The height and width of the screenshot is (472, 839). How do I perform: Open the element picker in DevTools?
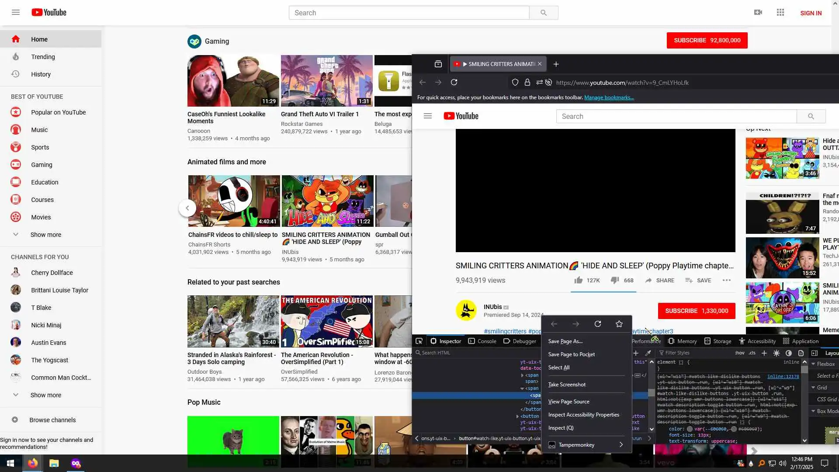point(419,341)
